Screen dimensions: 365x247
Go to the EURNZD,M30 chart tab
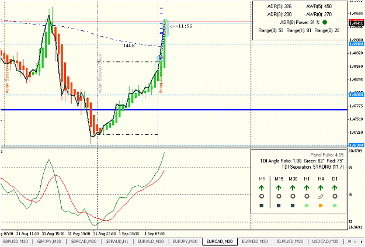[x=255, y=241]
